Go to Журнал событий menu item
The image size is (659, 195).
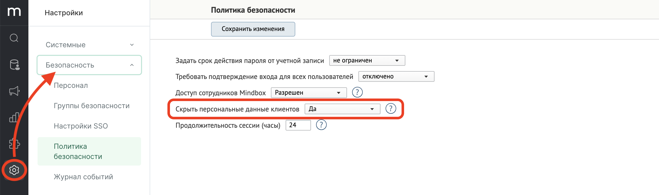click(83, 177)
